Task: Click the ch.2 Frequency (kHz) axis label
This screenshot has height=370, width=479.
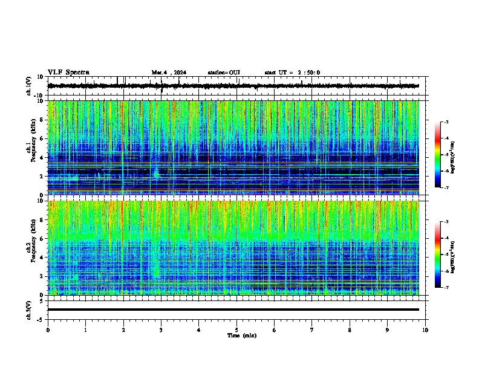Action: coord(33,241)
